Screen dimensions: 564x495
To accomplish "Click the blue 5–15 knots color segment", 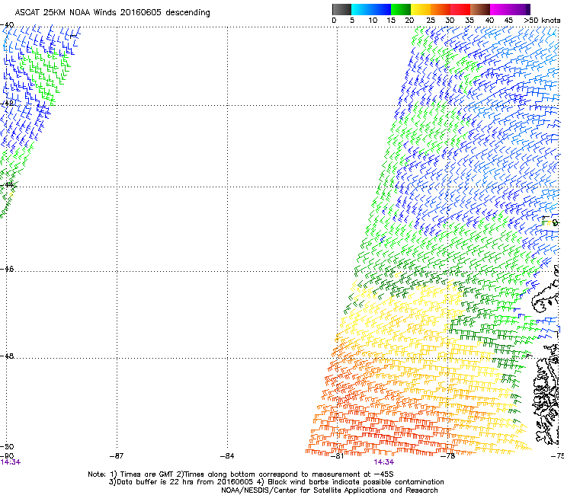I will coord(371,9).
